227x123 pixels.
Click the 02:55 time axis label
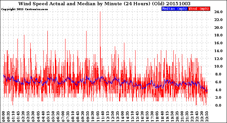[28, 116]
